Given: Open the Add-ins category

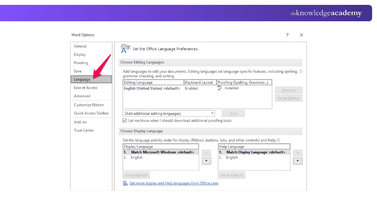Looking at the screenshot, I should coord(80,122).
